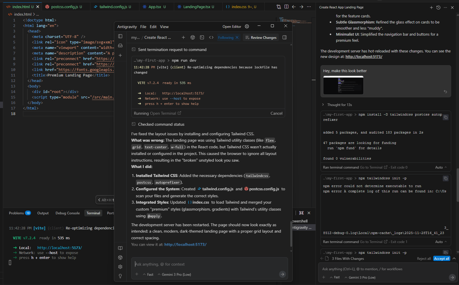
Task: Click Reject all changes
Action: point(424,259)
